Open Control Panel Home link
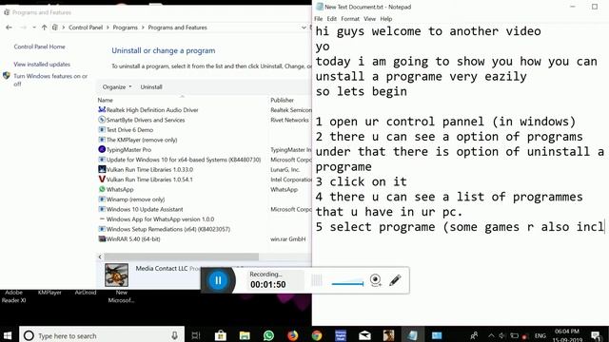609x342 pixels. (x=39, y=47)
